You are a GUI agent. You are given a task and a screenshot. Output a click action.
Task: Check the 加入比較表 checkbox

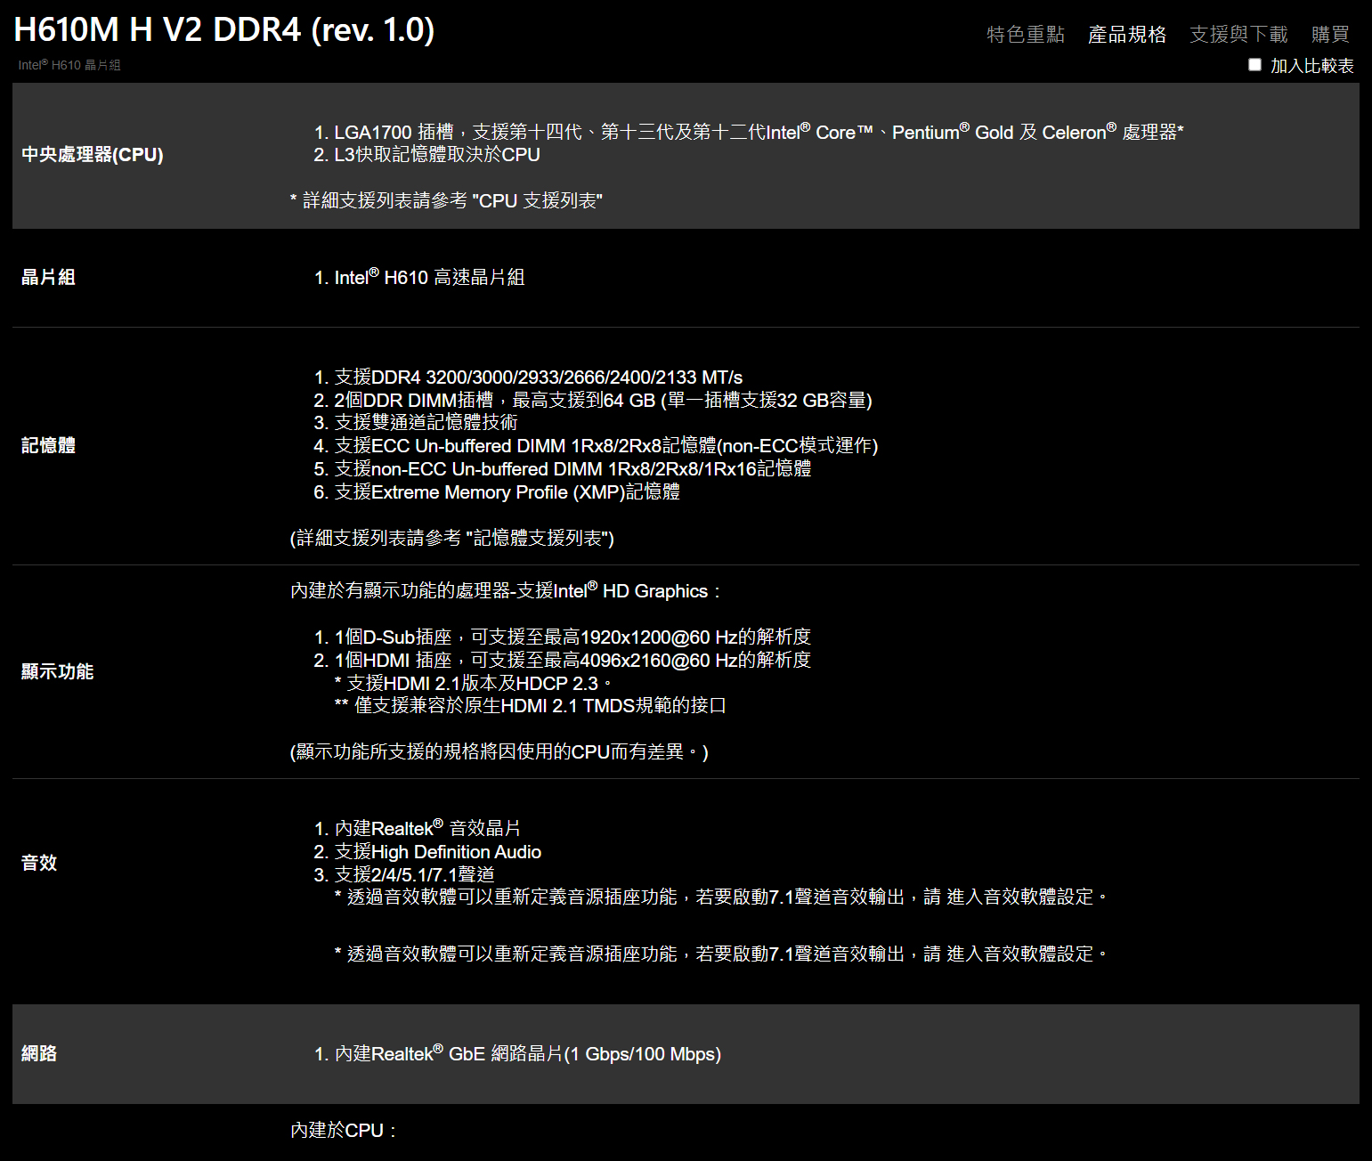(1254, 64)
